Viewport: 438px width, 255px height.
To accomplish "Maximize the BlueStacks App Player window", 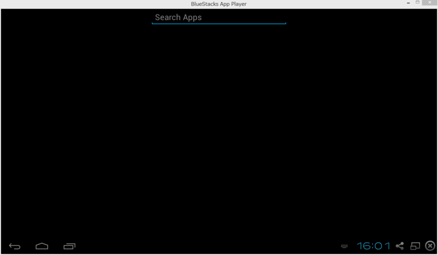I will tap(417, 2).
